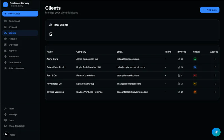Click the User avatar icon
This screenshot has height=140, width=224.
(x=6, y=134)
